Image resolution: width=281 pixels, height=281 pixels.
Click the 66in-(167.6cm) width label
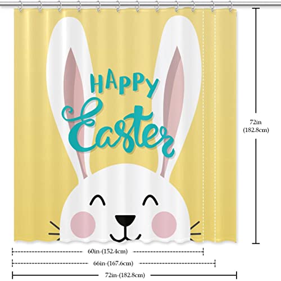coord(114,264)
